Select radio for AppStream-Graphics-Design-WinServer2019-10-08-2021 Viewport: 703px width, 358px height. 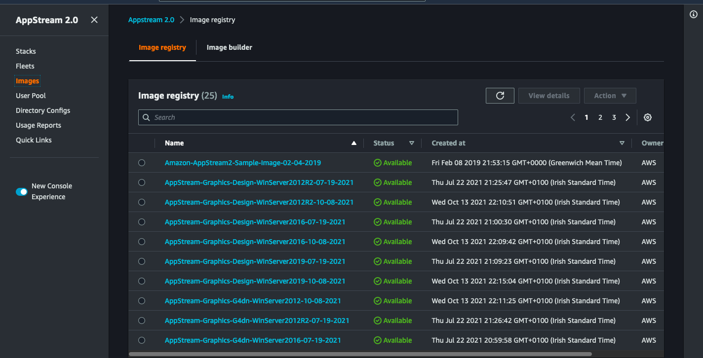click(x=142, y=281)
